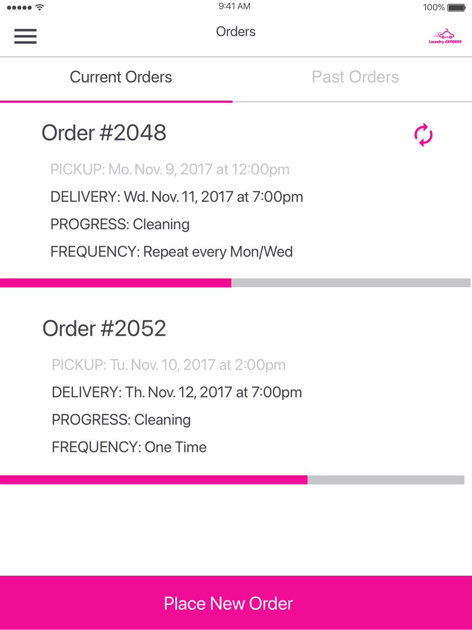Select Order #2052 delivery Nov. 12 line
Screen dimensions: 472x630
click(177, 392)
